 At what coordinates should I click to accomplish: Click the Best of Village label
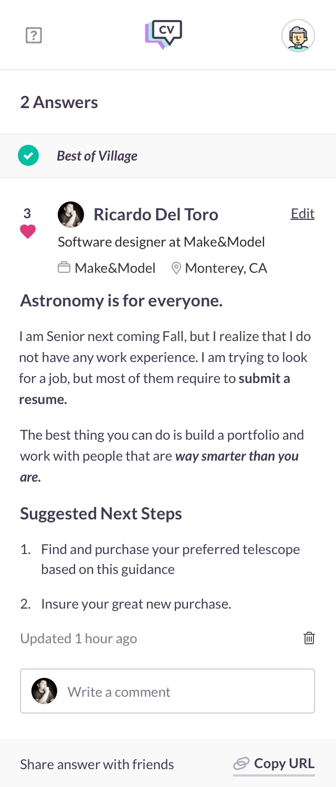pos(97,156)
